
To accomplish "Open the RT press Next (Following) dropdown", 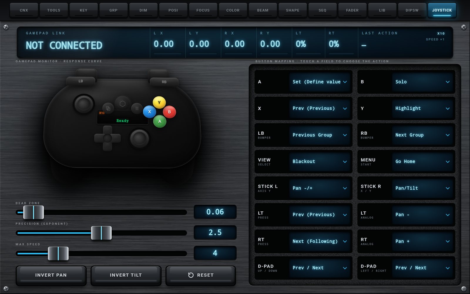I will click(320, 241).
